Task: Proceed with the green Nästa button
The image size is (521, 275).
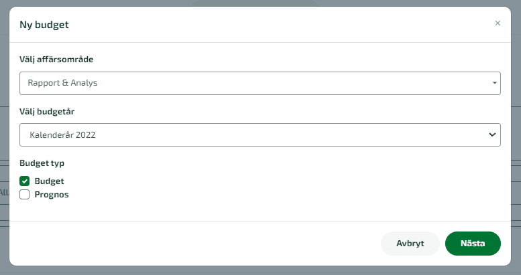Action: pyautogui.click(x=473, y=244)
